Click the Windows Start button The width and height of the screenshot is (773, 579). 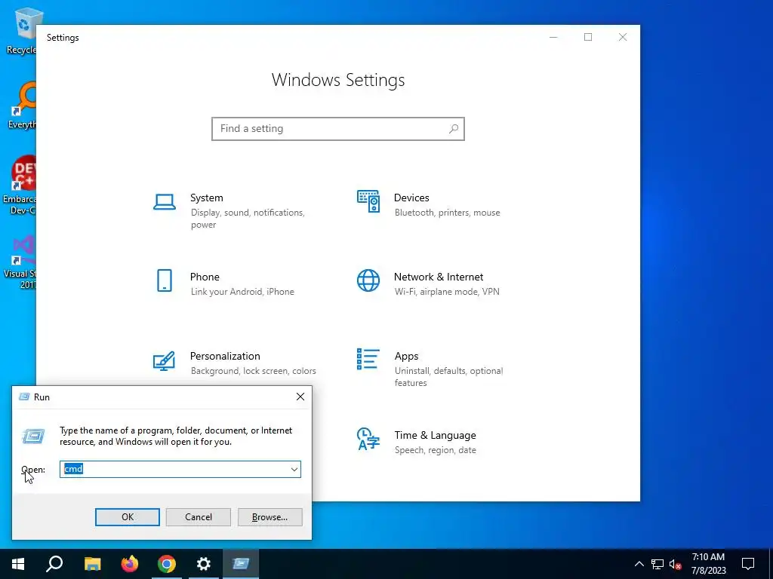pos(18,564)
